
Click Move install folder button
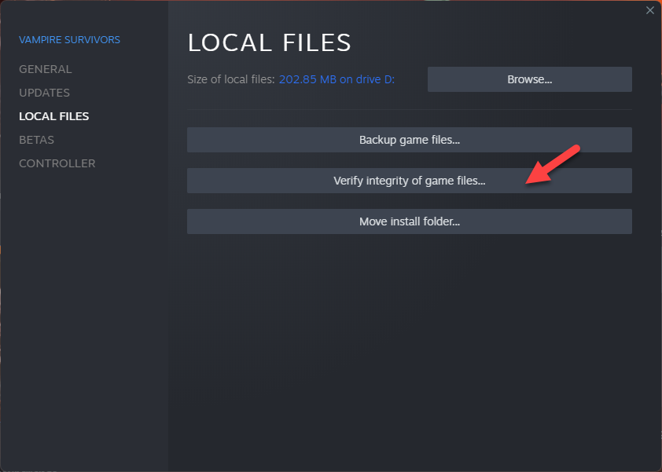[x=410, y=221]
